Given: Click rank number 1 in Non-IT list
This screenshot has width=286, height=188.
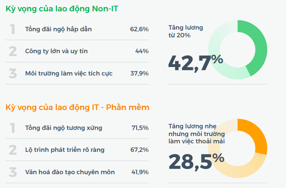Looking at the screenshot, I should tap(13, 29).
